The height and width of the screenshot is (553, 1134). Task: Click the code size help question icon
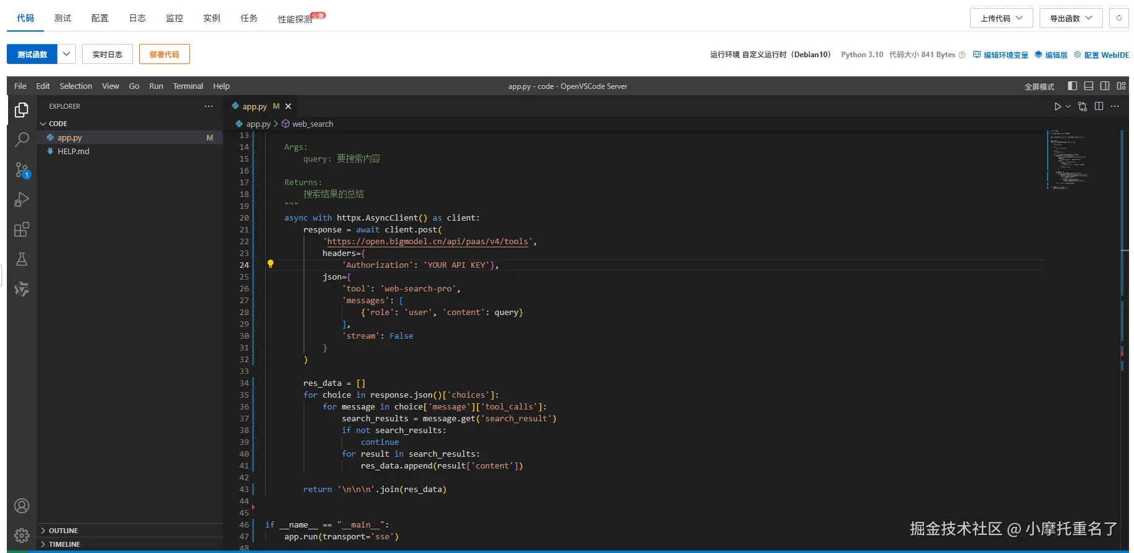[x=962, y=55]
